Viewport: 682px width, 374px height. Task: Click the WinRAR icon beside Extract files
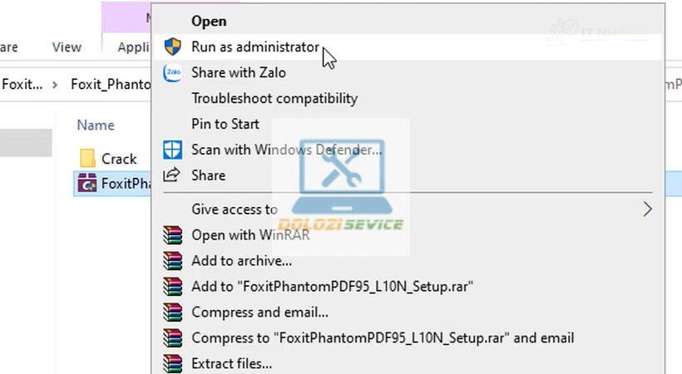click(172, 363)
